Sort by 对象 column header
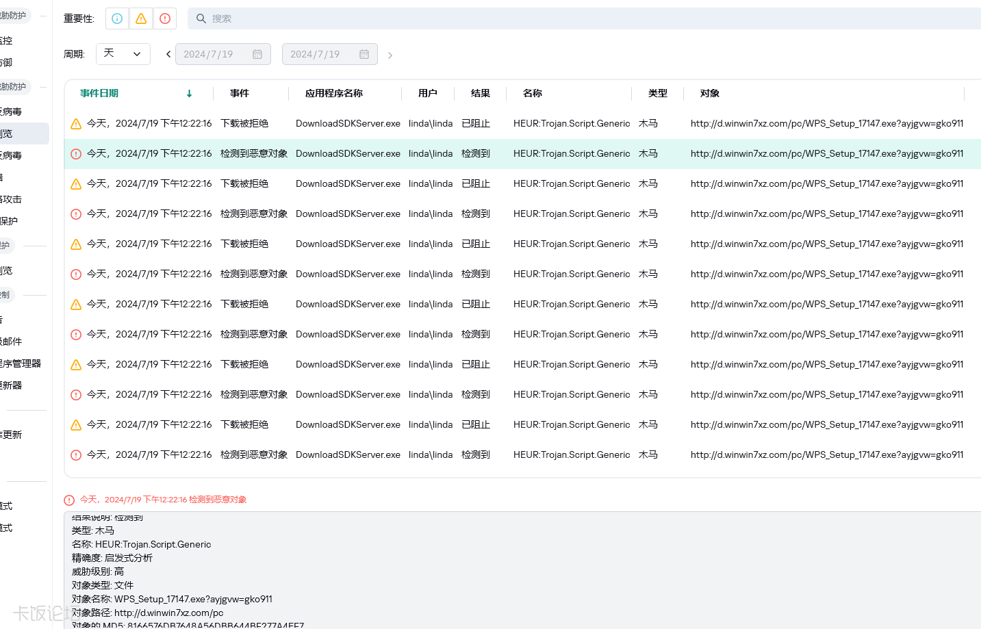Screen dimensions: 981x629 pos(710,93)
